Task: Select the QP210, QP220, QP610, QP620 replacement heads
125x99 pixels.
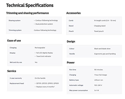Action: point(47,83)
